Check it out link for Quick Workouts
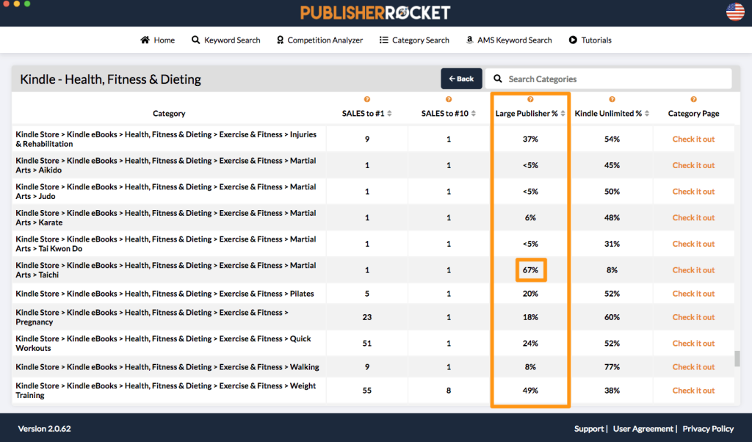 [693, 343]
